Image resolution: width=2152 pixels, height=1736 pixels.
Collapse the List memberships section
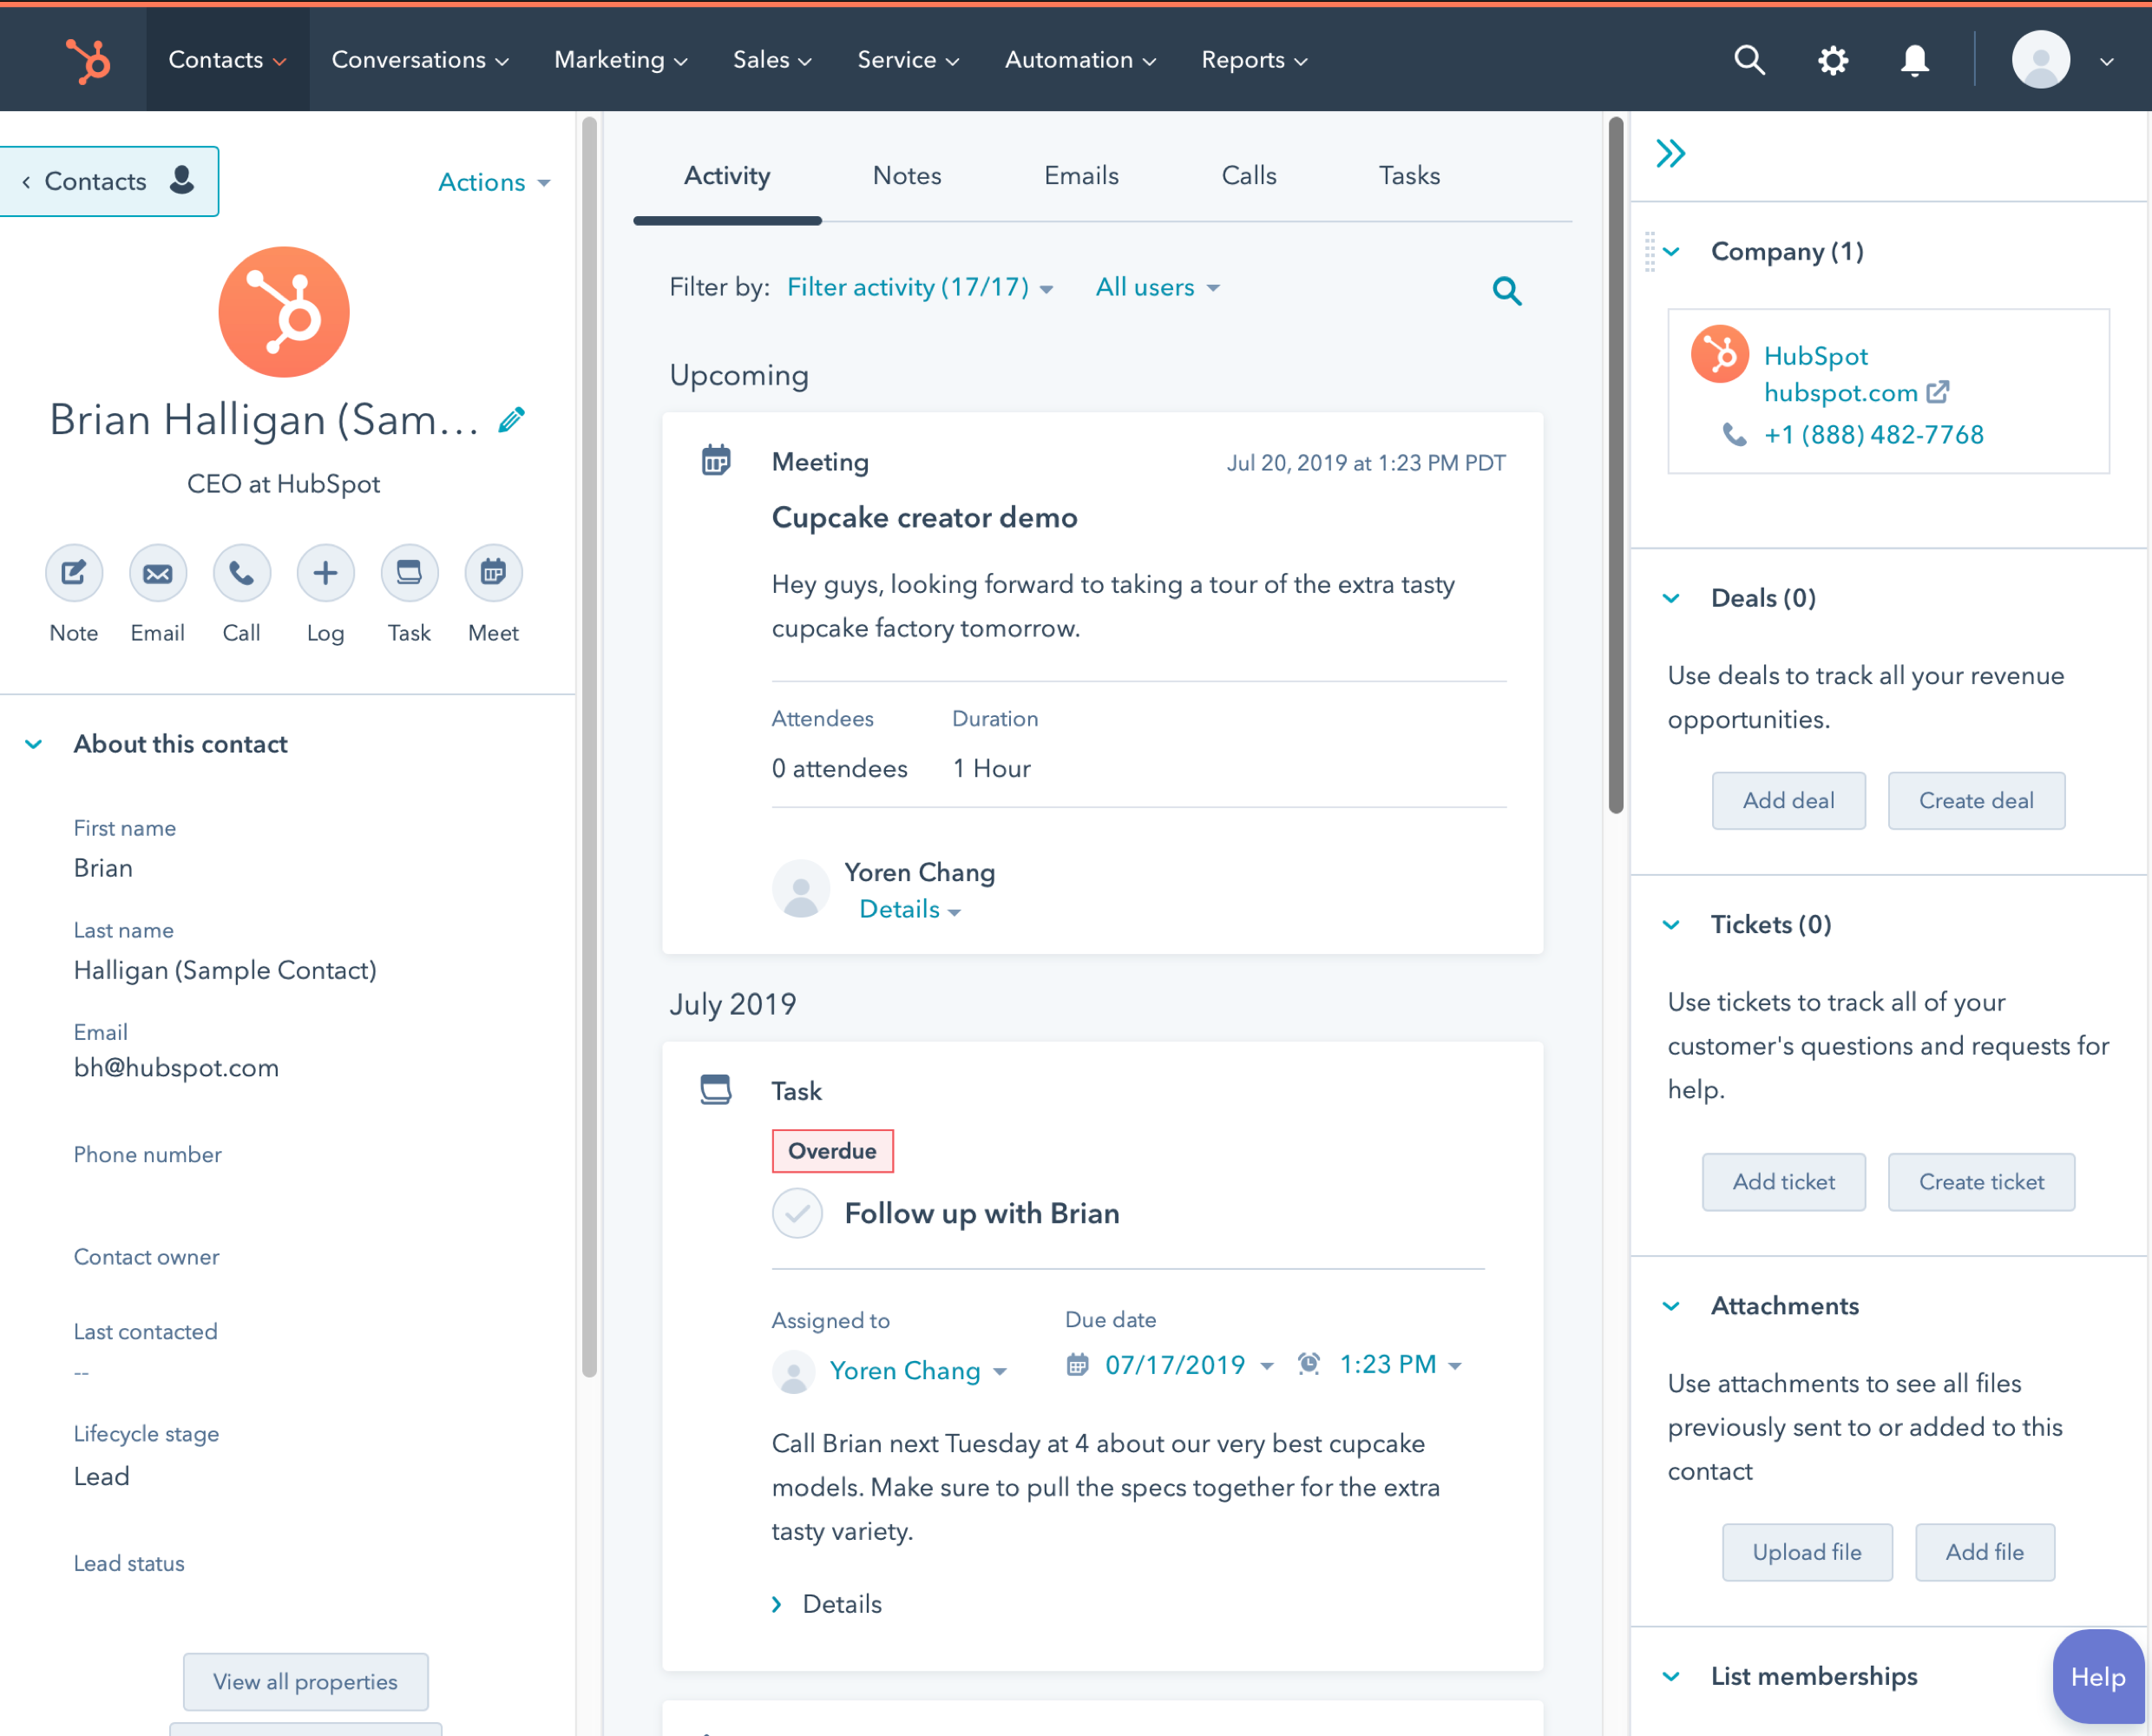click(x=1671, y=1676)
